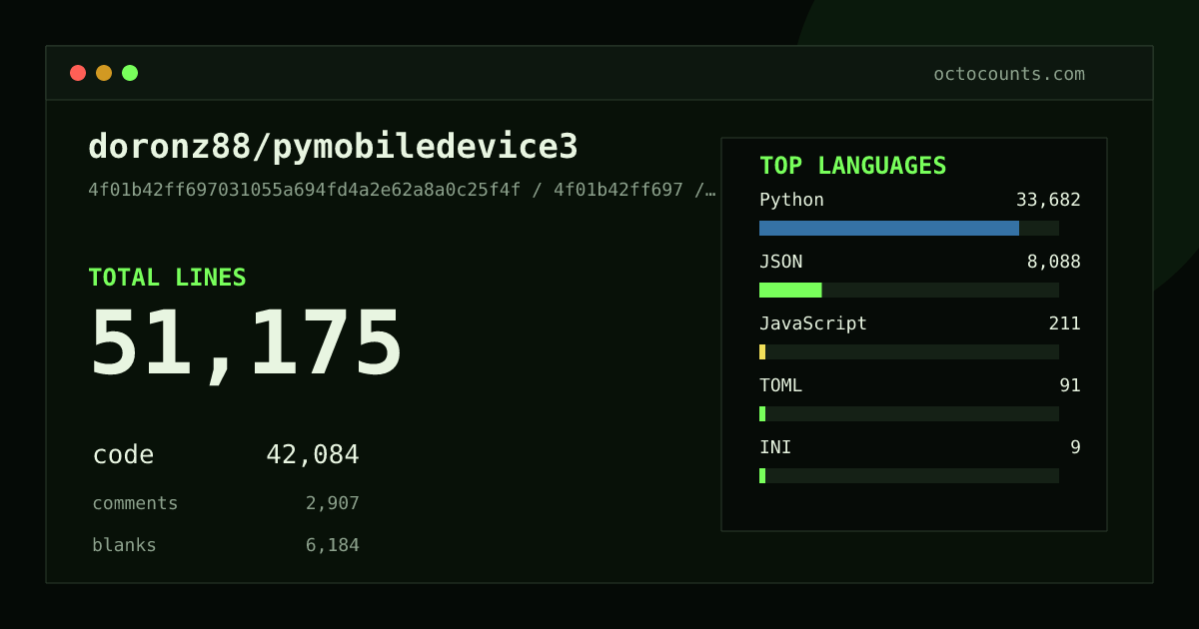
Task: Click the comments label
Action: [135, 503]
